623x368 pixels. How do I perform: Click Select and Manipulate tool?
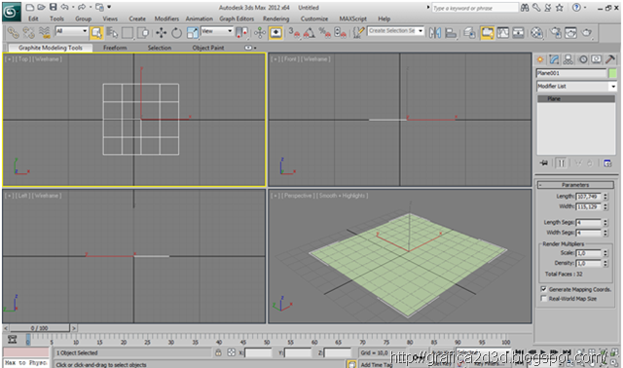(x=260, y=32)
